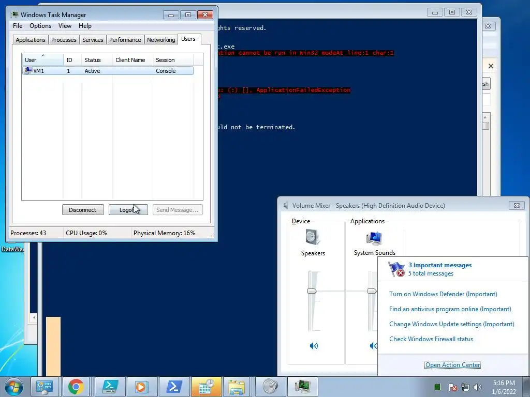
Task: Close the Volume Mixer window
Action: point(517,205)
